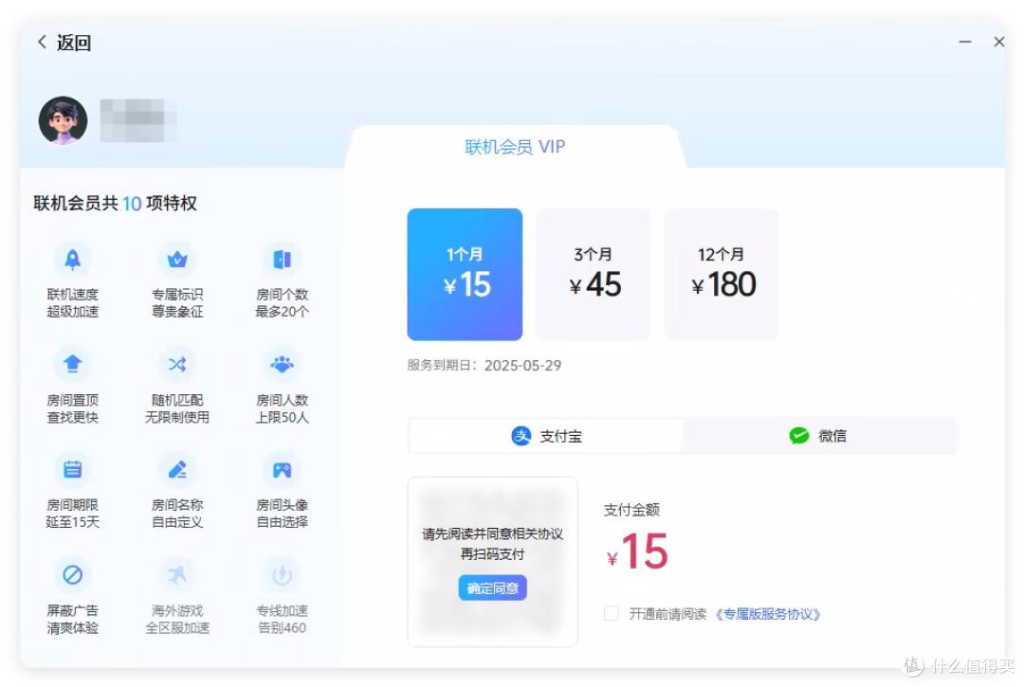Go back using the 返回 arrow
Screen dimensions: 1024x687
click(43, 42)
